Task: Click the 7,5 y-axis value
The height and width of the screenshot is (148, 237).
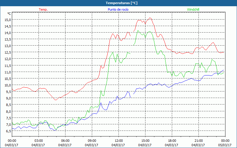Action: [9, 118]
